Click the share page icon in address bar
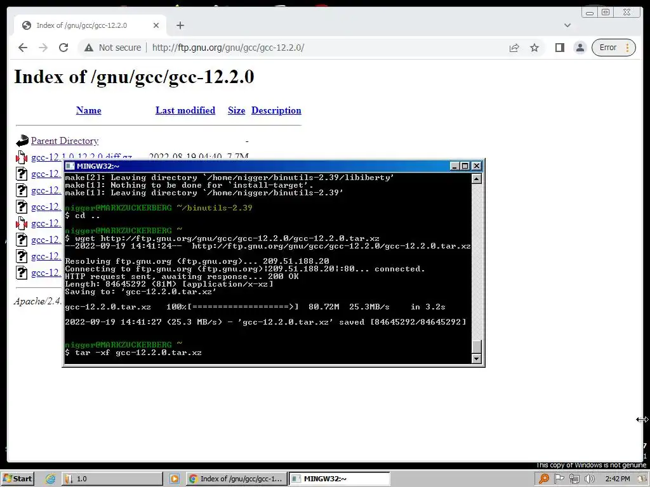 [x=514, y=48]
